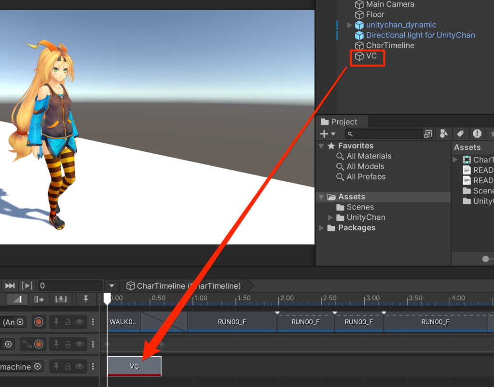Open the animation track options menu

coord(93,322)
